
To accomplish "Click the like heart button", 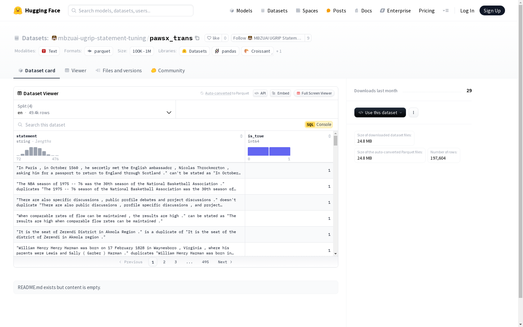I will (213, 38).
